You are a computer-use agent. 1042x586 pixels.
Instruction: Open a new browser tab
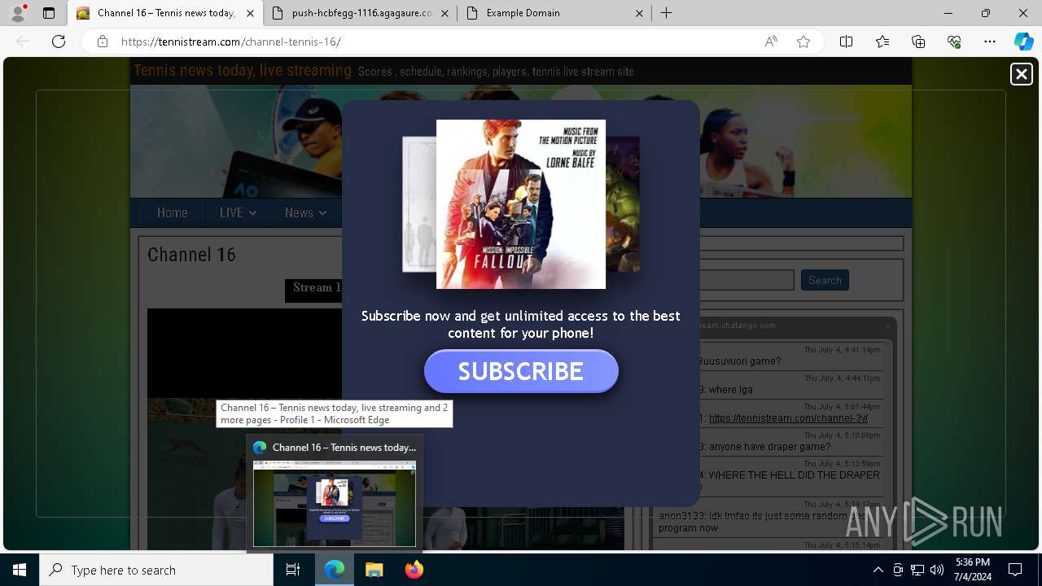[x=667, y=13]
